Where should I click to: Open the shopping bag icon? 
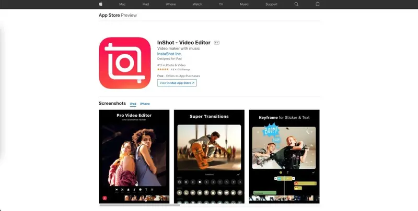pyautogui.click(x=317, y=4)
